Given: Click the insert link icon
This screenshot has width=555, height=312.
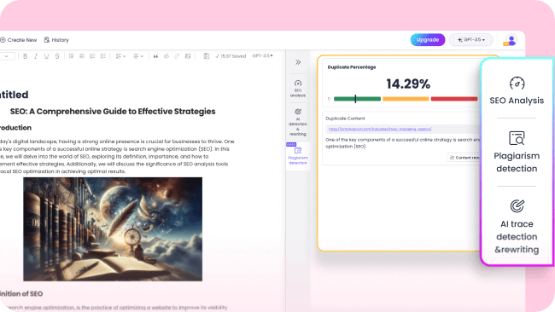Looking at the screenshot, I should click(x=177, y=56).
